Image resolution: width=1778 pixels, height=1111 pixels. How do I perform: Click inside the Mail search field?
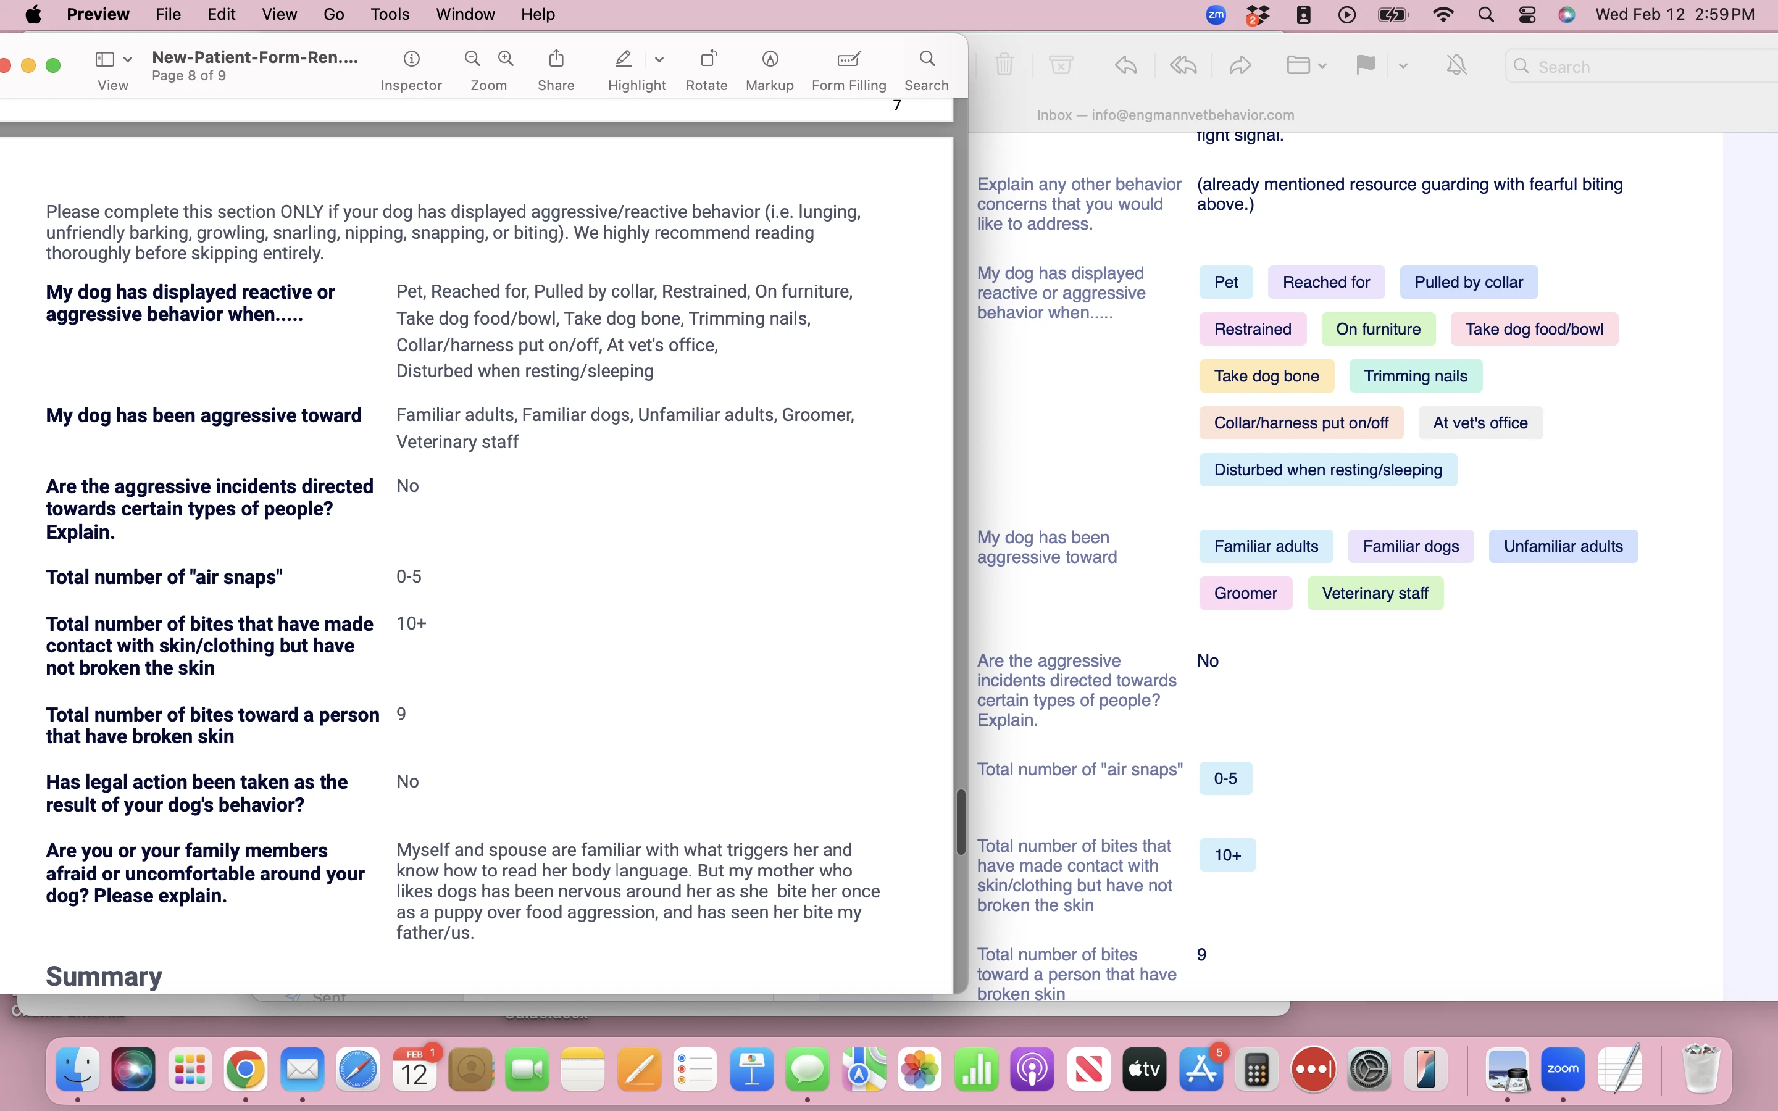1616,66
